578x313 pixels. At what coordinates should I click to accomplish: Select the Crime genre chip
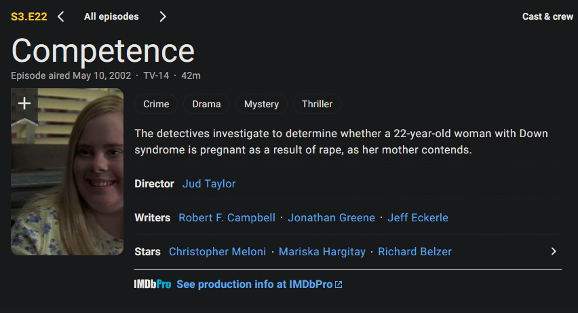point(156,104)
